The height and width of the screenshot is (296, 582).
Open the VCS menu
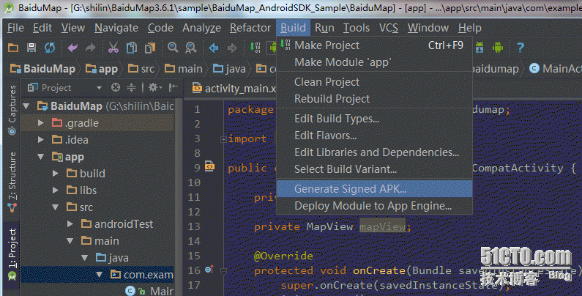(388, 28)
